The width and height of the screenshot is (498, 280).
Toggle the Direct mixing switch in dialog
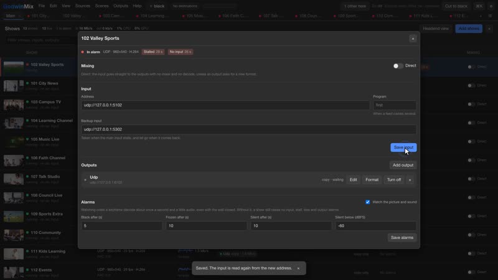coord(398,66)
